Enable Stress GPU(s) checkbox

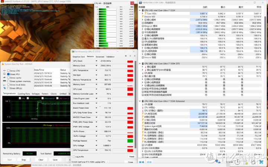pyautogui.click(x=8, y=88)
